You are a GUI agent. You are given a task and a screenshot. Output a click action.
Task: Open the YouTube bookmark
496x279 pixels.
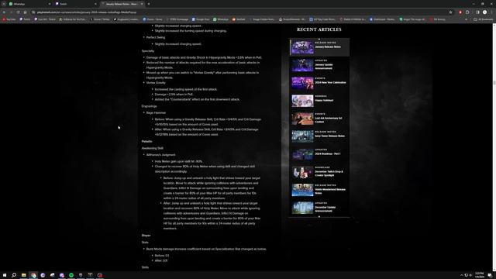pos(9,19)
